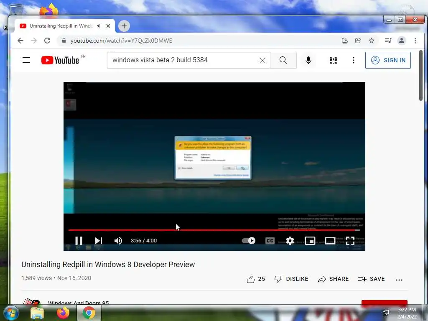
Task: Share this page from address bar
Action: tap(358, 41)
